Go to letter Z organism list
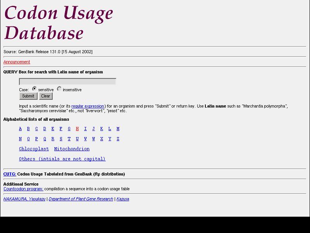This screenshot has height=233, width=310. (118, 139)
